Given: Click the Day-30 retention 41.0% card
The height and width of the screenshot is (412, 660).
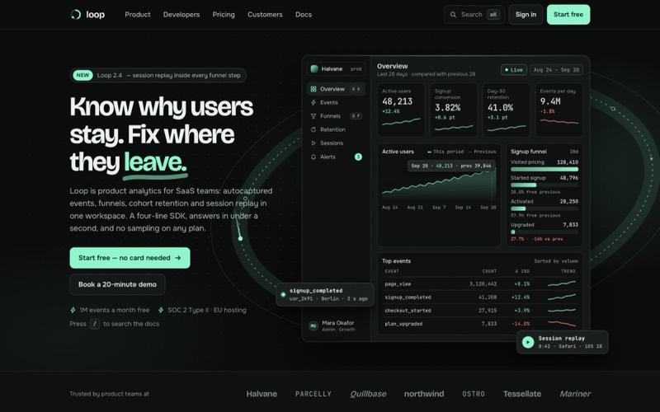Looking at the screenshot, I should [x=507, y=110].
